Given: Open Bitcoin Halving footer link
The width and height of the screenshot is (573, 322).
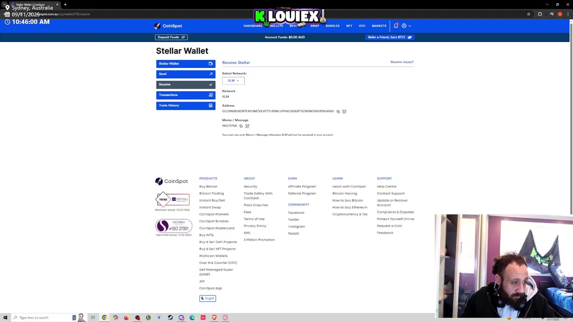Looking at the screenshot, I should (345, 194).
